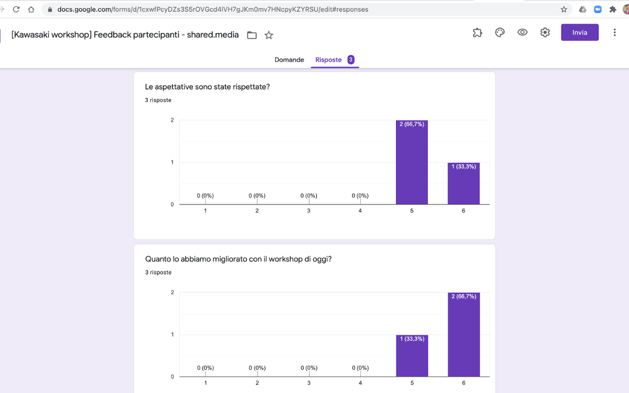Preview the form with the eye icon
The width and height of the screenshot is (629, 393).
click(522, 33)
